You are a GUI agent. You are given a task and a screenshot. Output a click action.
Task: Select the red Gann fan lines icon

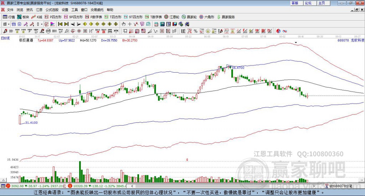click(x=131, y=31)
